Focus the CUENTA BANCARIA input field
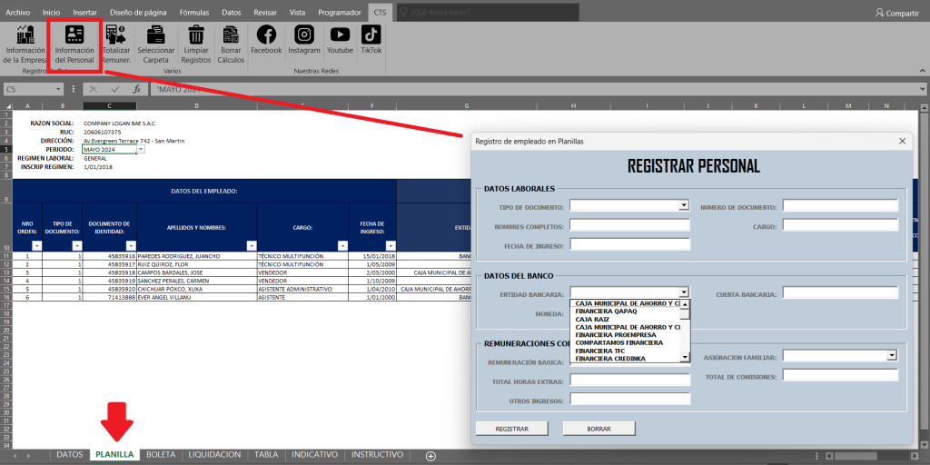This screenshot has height=465, width=930. (840, 292)
